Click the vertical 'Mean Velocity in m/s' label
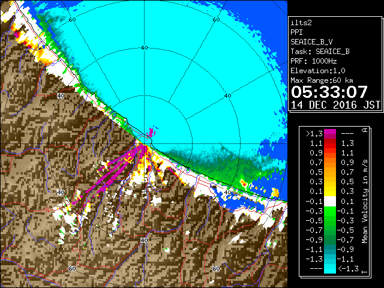Viewport: 384px width, 288px height. (365, 201)
